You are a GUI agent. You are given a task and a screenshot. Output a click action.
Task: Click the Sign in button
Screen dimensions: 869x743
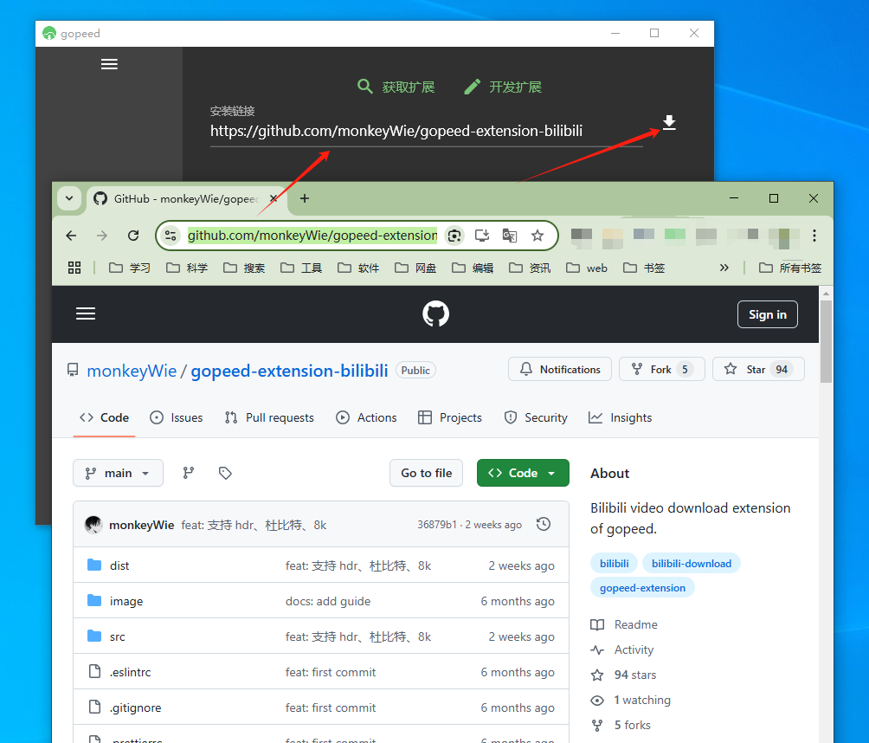[768, 314]
